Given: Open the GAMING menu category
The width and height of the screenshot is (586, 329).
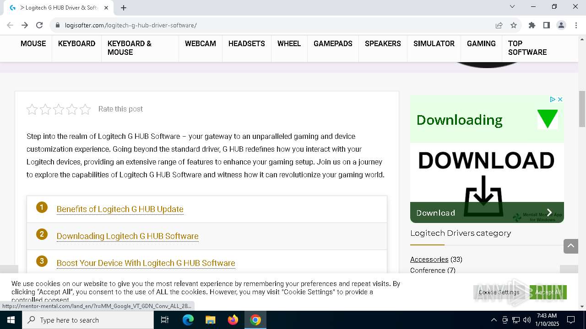Looking at the screenshot, I should (x=481, y=43).
